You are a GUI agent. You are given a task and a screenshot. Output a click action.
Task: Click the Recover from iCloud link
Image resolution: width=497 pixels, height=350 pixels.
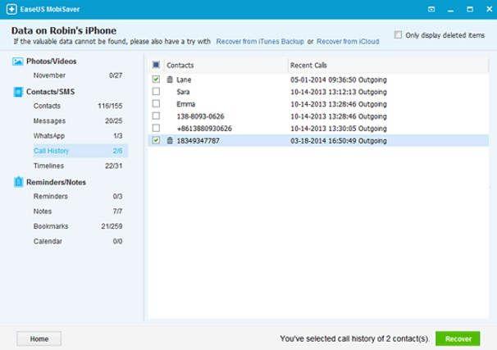[348, 41]
